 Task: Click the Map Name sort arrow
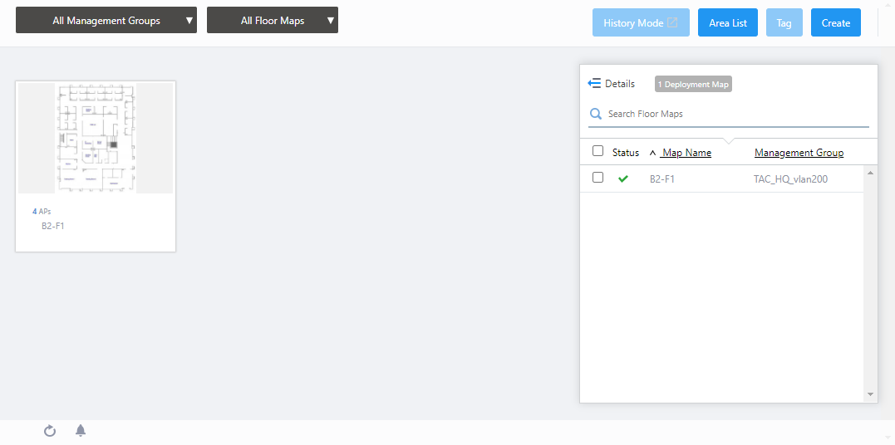[x=652, y=154]
